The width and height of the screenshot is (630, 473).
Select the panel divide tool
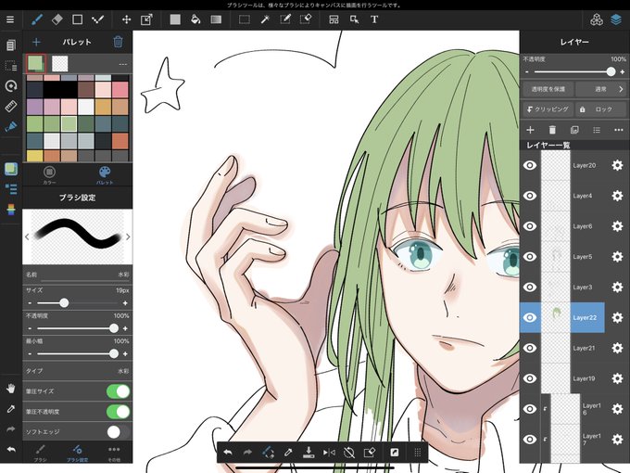[334, 19]
